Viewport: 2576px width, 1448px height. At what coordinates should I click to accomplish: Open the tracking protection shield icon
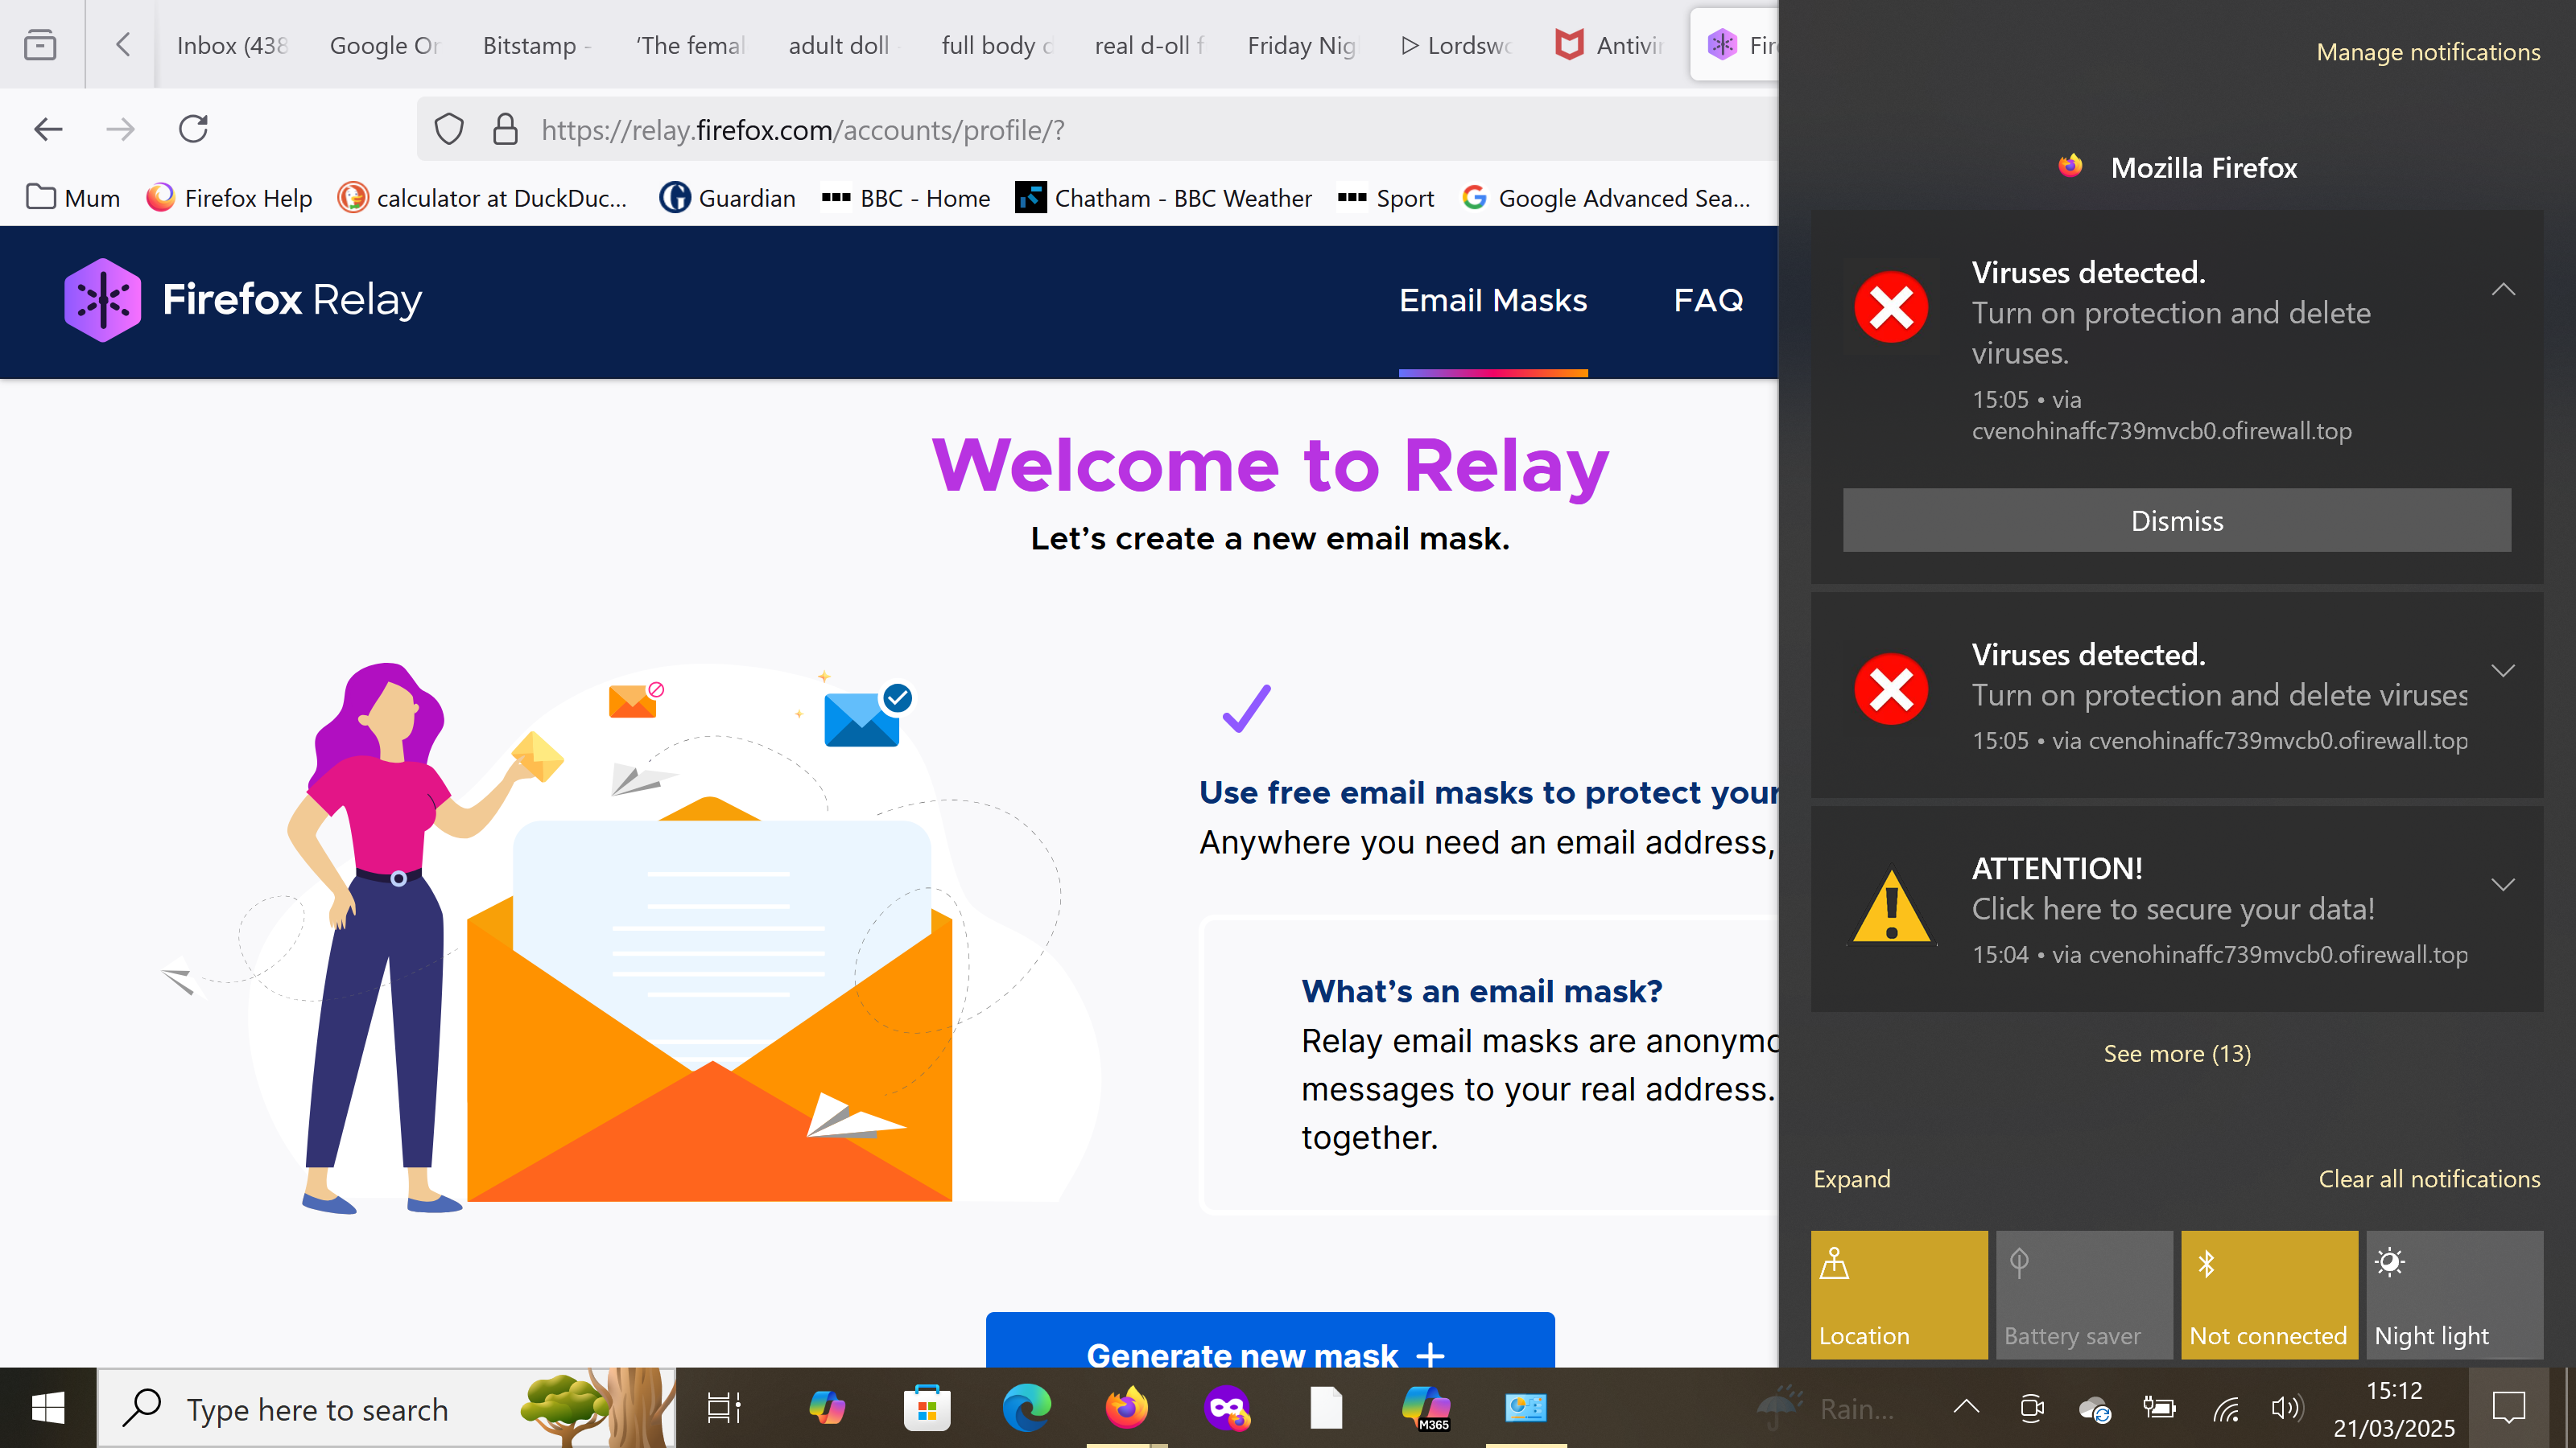pyautogui.click(x=449, y=129)
